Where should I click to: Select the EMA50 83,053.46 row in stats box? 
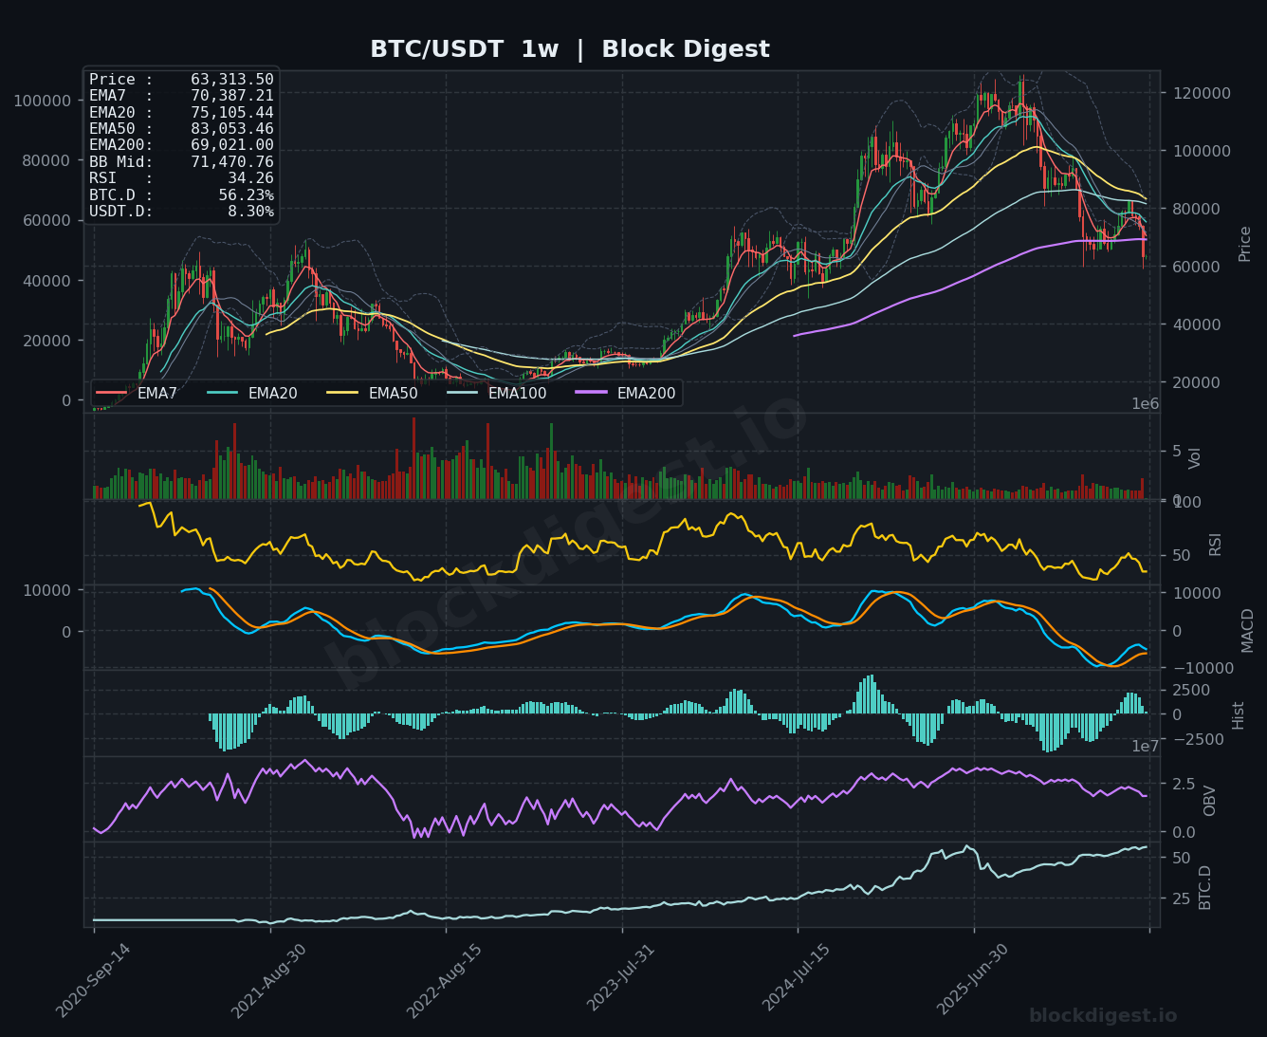181,129
